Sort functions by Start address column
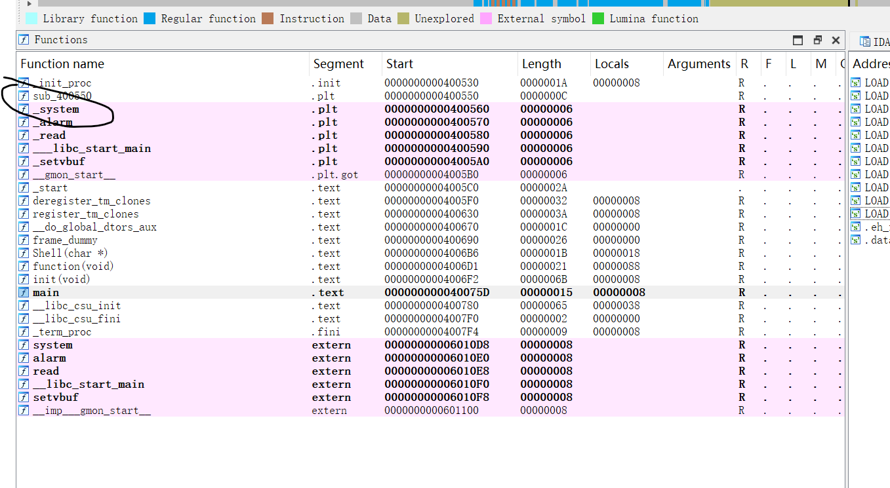890x488 pixels. pos(399,64)
